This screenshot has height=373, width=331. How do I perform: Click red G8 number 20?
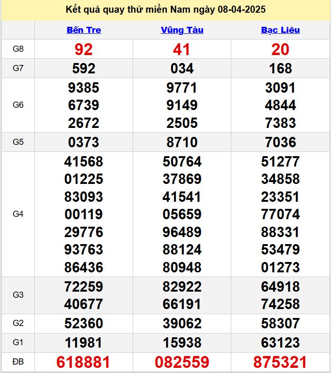[280, 49]
